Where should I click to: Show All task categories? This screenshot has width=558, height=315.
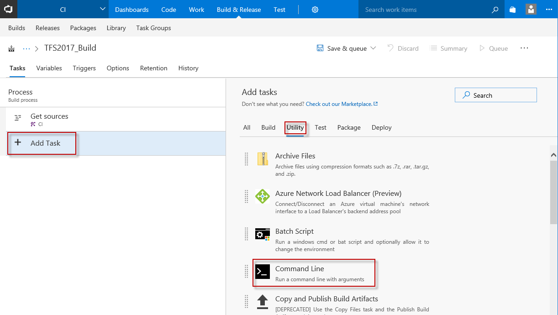tap(247, 127)
